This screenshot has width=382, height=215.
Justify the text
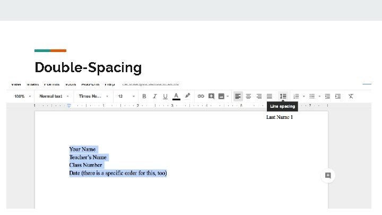[269, 96]
